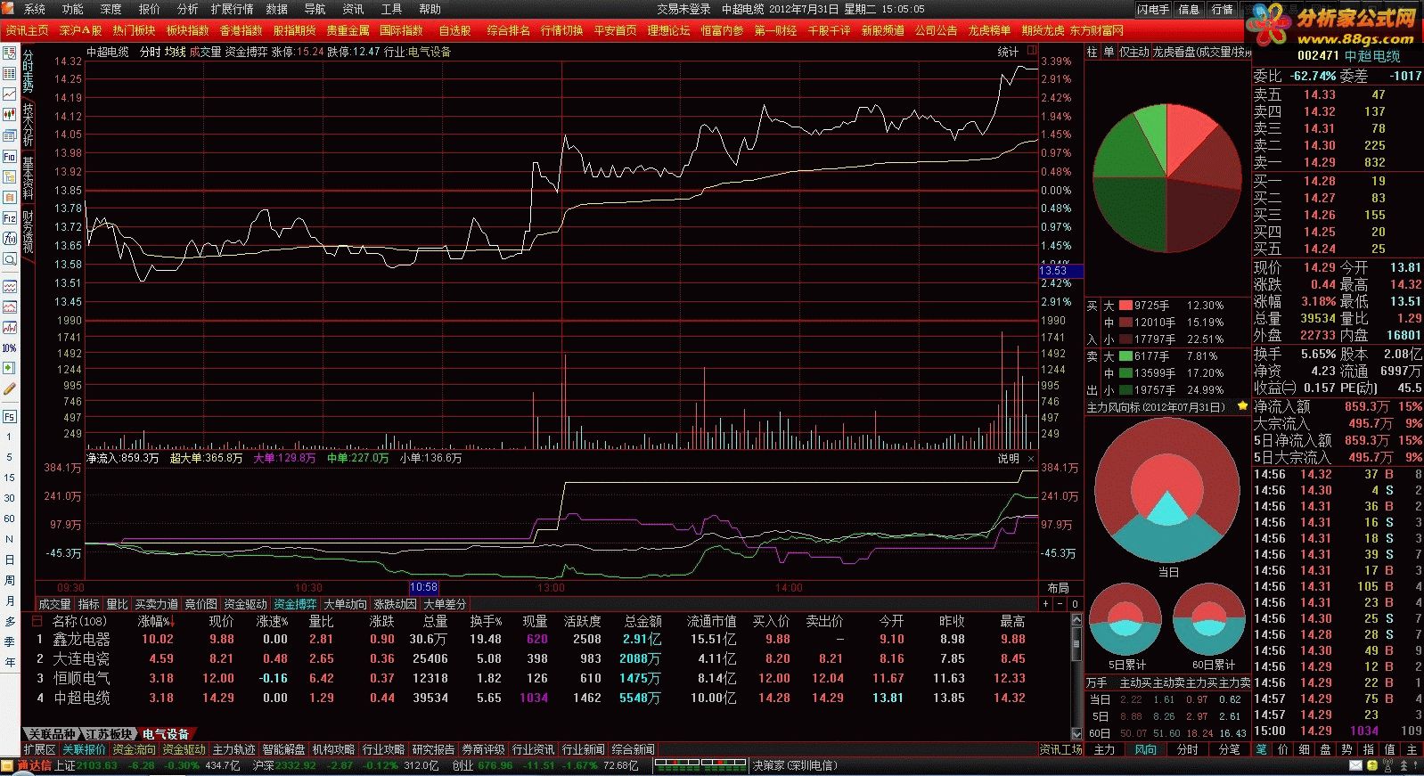The height and width of the screenshot is (776, 1424).
Task: Select the 势 tab in bottom right strip
Action: (1346, 749)
